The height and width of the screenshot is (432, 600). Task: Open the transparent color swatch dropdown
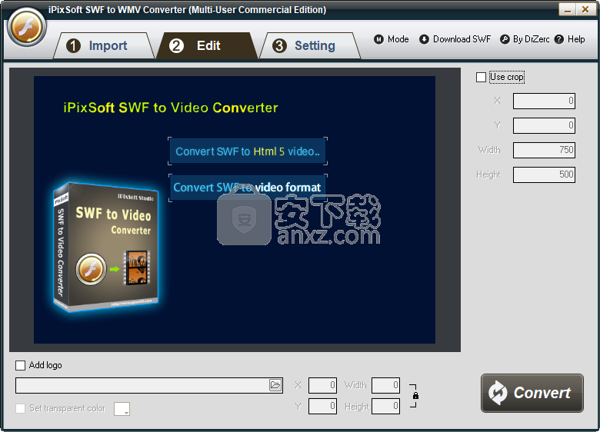click(122, 409)
